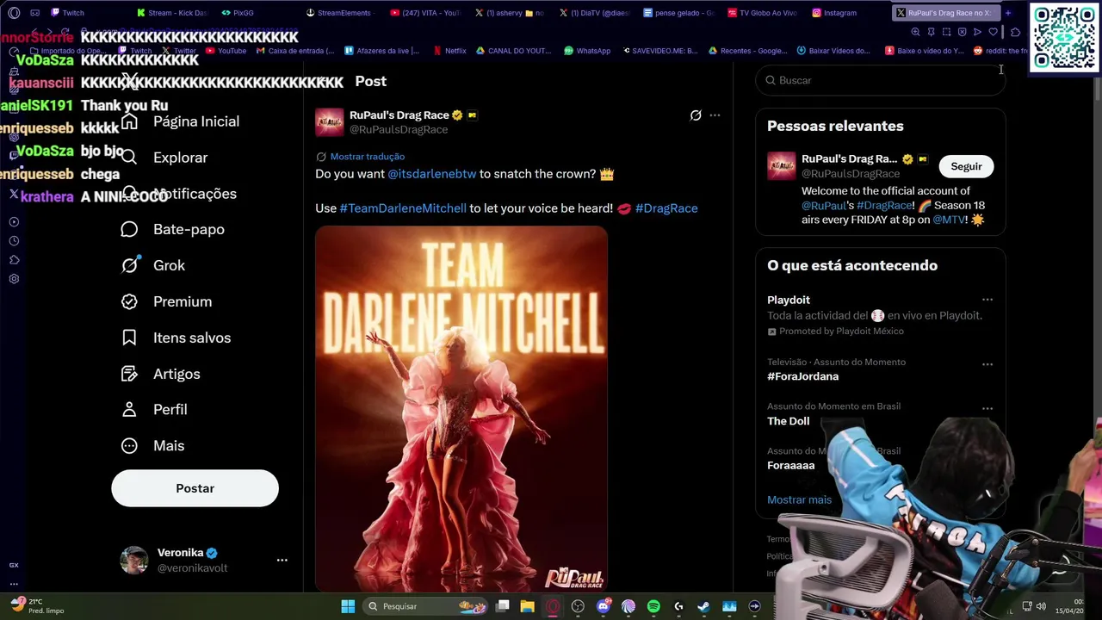Open the Opera sidebar history clock
Image resolution: width=1102 pixels, height=620 pixels.
(x=14, y=241)
